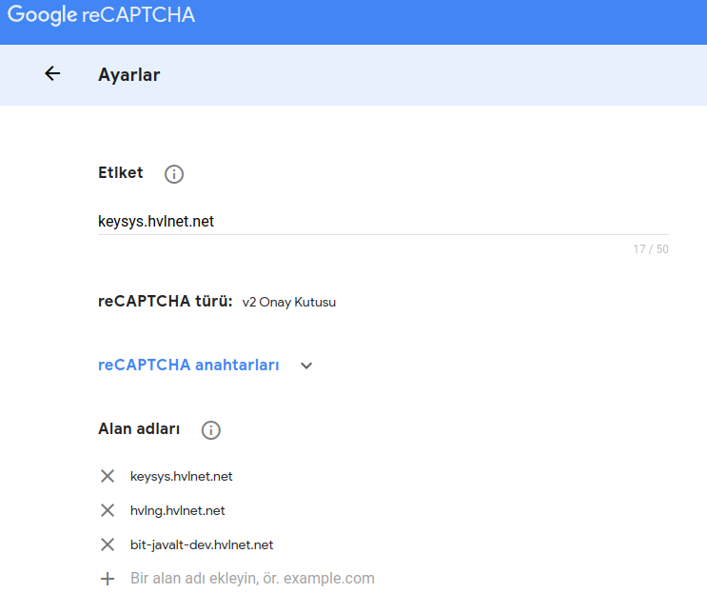
Task: Click the back arrow next to Ayarlar
Action: pyautogui.click(x=52, y=73)
